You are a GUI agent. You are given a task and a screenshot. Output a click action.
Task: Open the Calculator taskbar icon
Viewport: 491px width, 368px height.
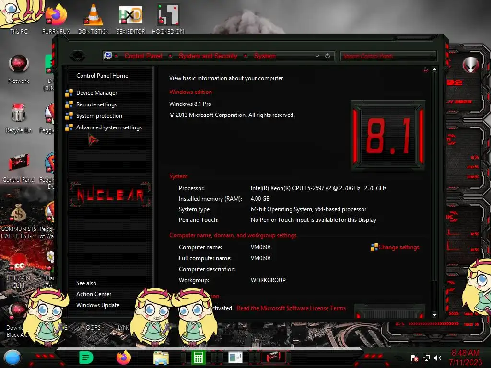[198, 357]
